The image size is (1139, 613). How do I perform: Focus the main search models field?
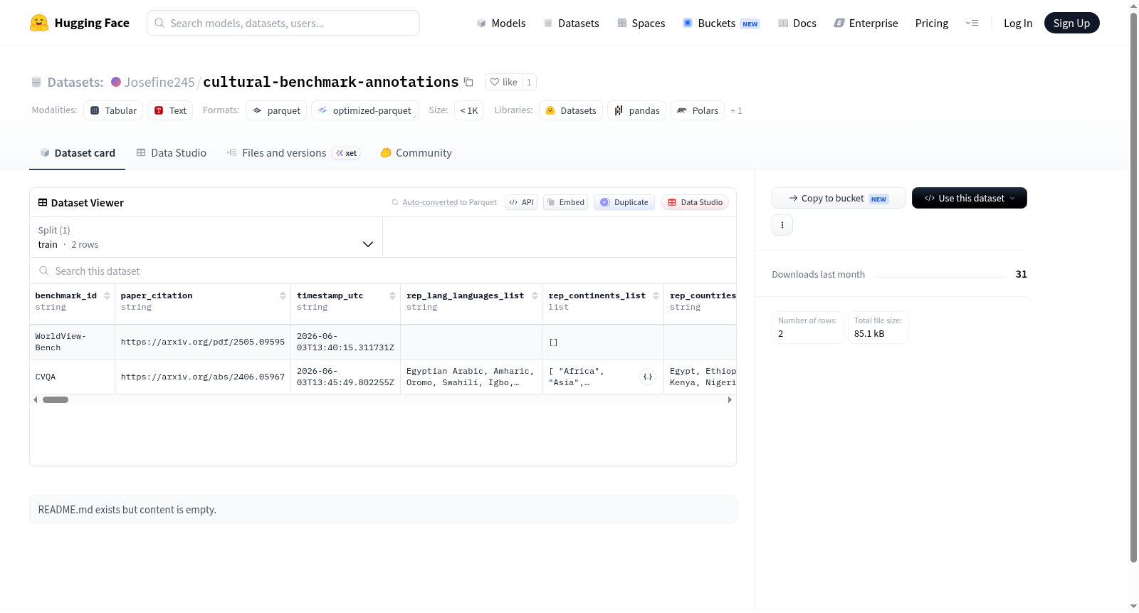tap(283, 23)
